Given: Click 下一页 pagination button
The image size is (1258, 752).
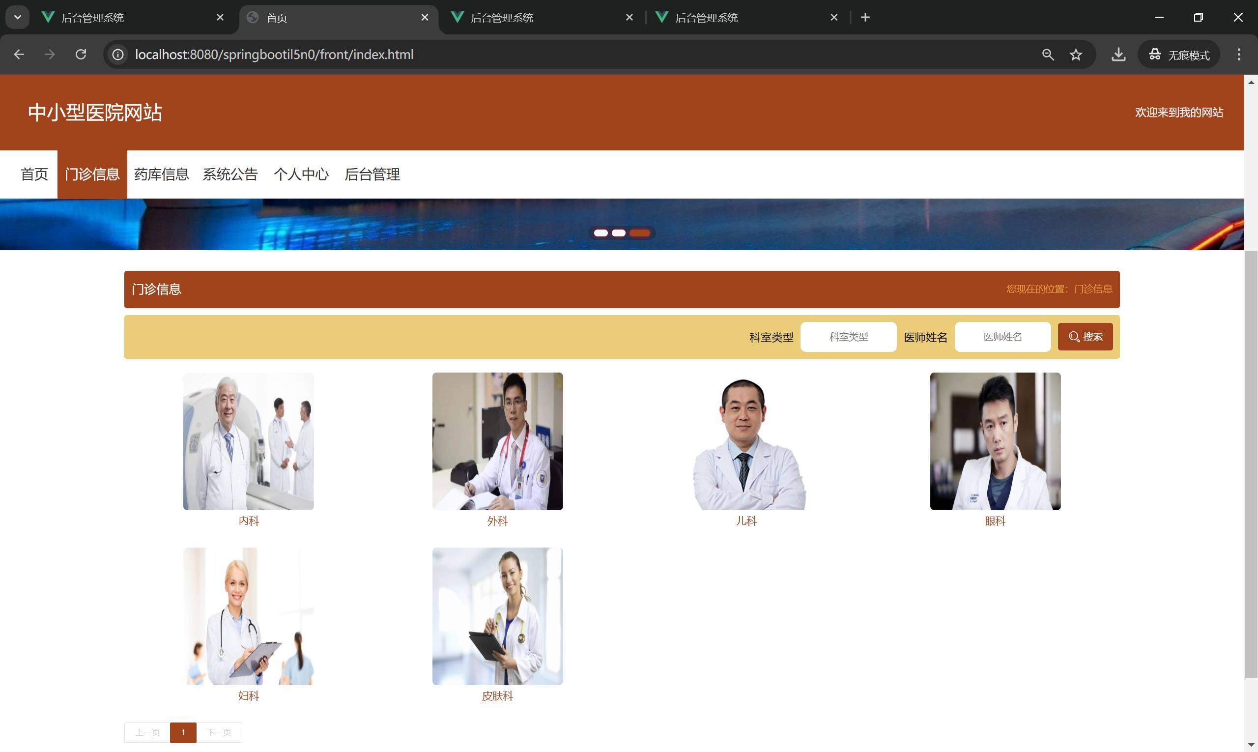Looking at the screenshot, I should pos(219,732).
